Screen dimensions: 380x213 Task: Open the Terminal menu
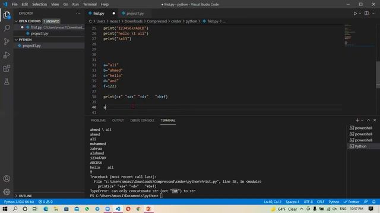coord(90,4)
